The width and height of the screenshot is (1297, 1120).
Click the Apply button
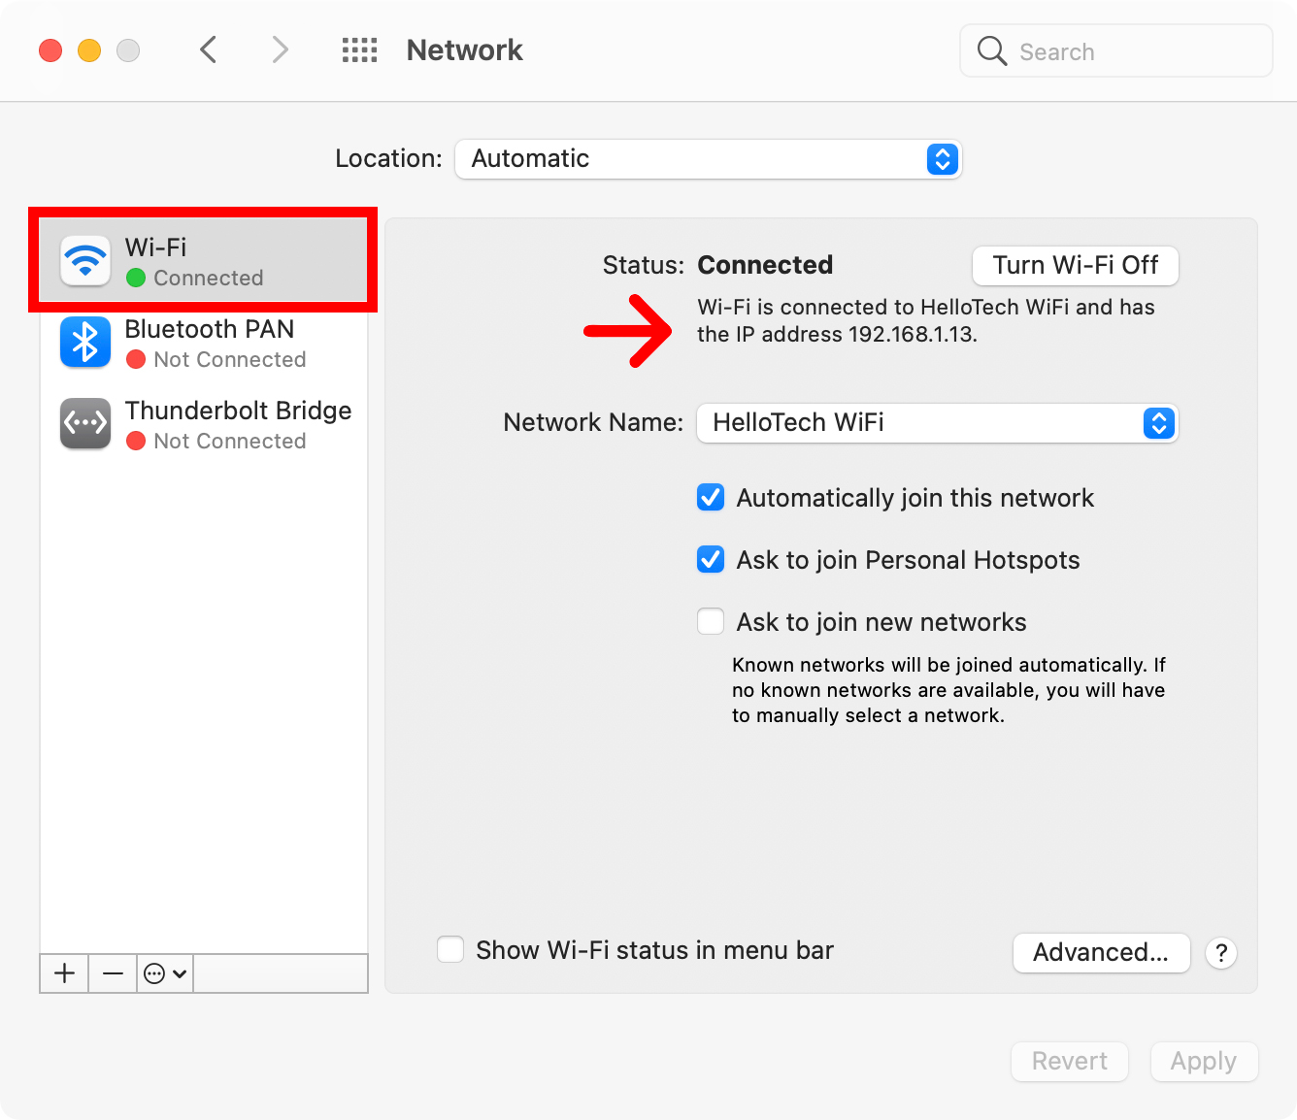[1204, 1062]
